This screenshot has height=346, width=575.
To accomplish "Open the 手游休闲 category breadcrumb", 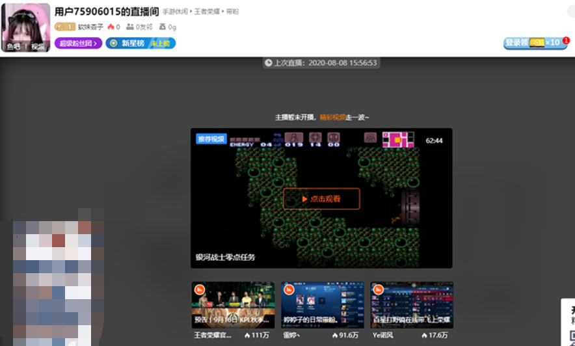I will click(175, 12).
